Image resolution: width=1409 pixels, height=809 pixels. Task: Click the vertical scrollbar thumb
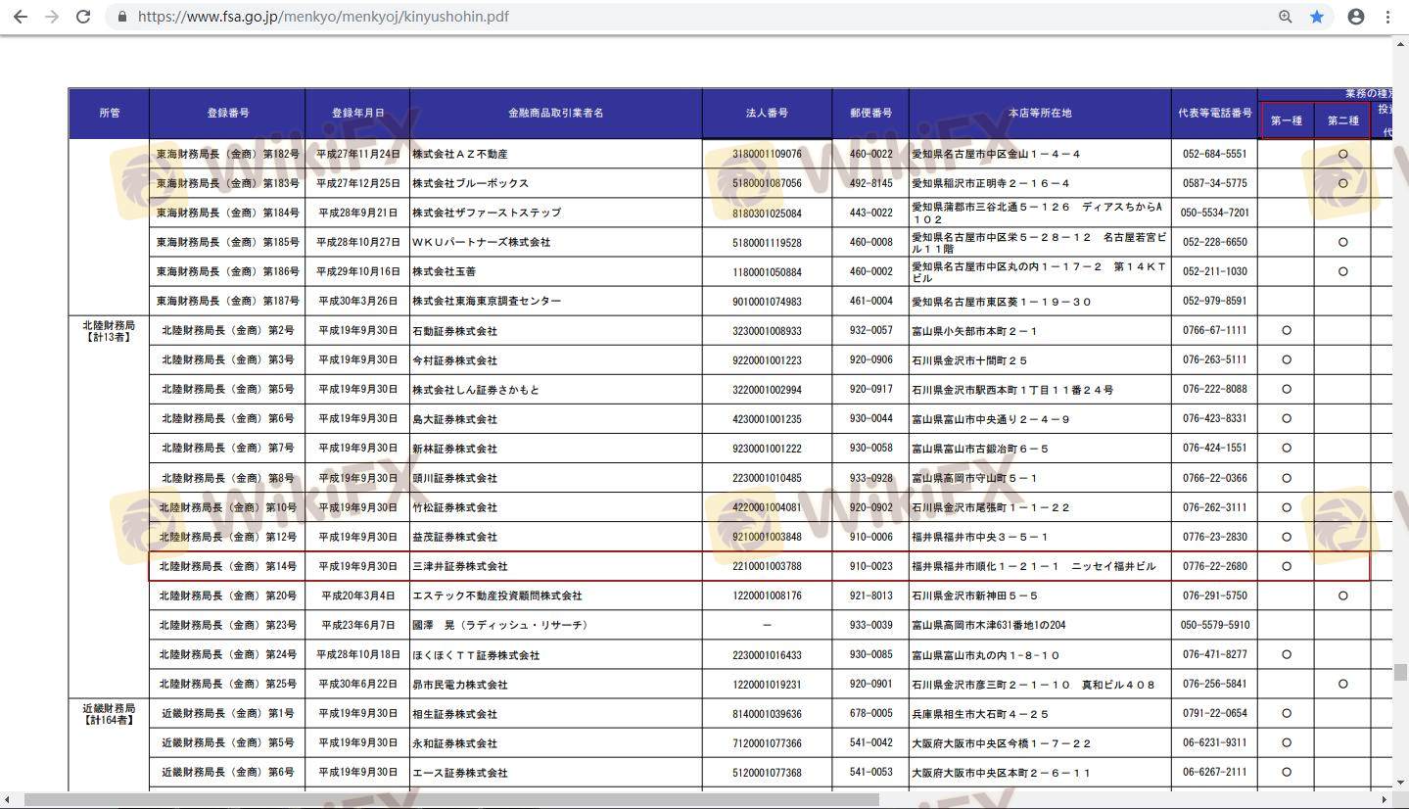(1400, 672)
